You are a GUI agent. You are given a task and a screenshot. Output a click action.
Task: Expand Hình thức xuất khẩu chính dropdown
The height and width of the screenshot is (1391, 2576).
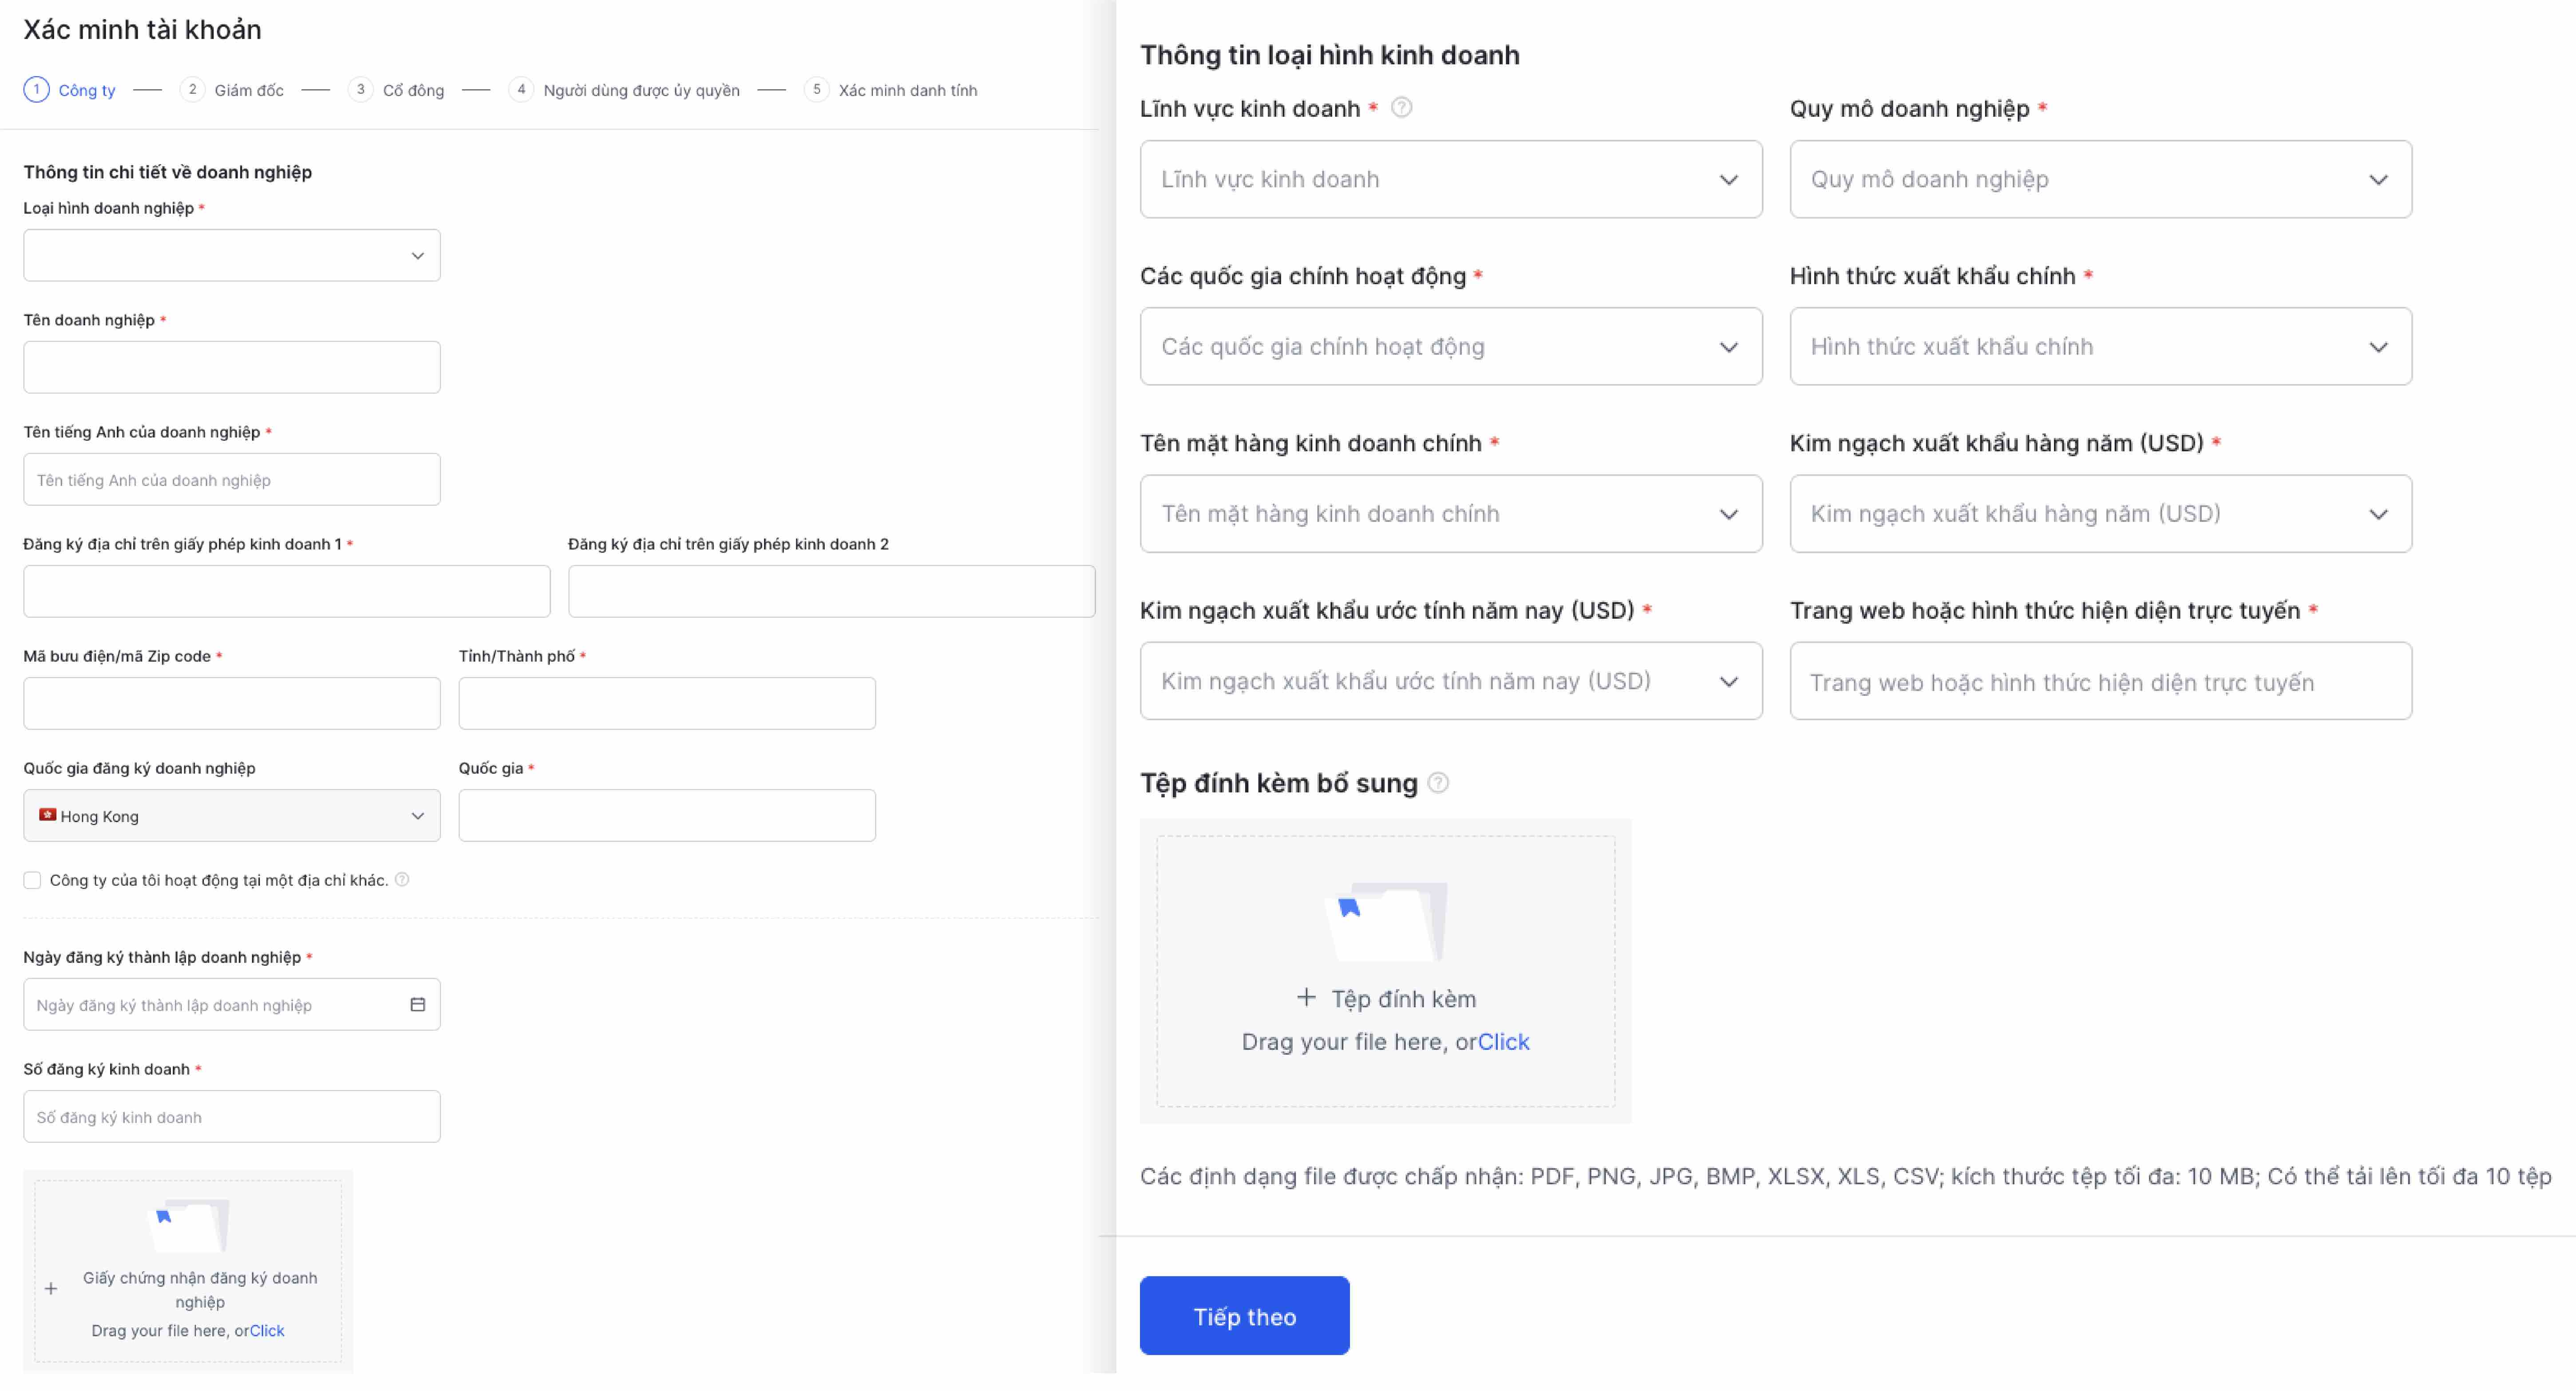coord(2100,347)
